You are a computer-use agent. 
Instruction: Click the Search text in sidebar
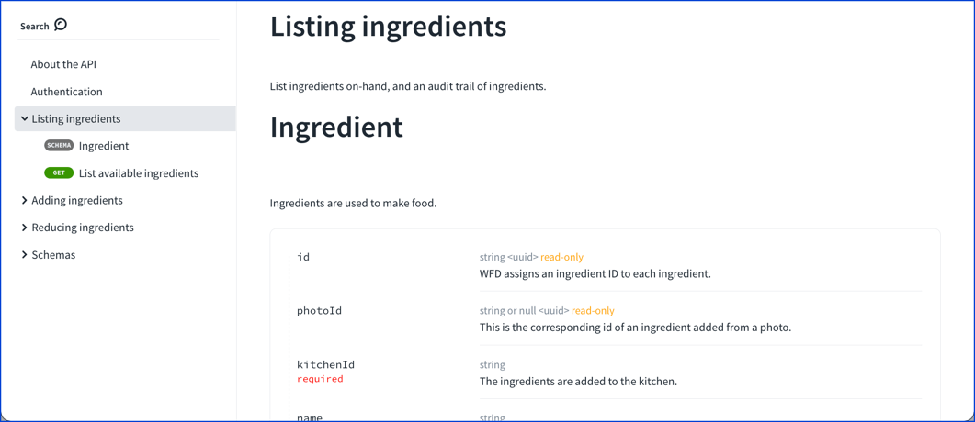click(x=35, y=26)
